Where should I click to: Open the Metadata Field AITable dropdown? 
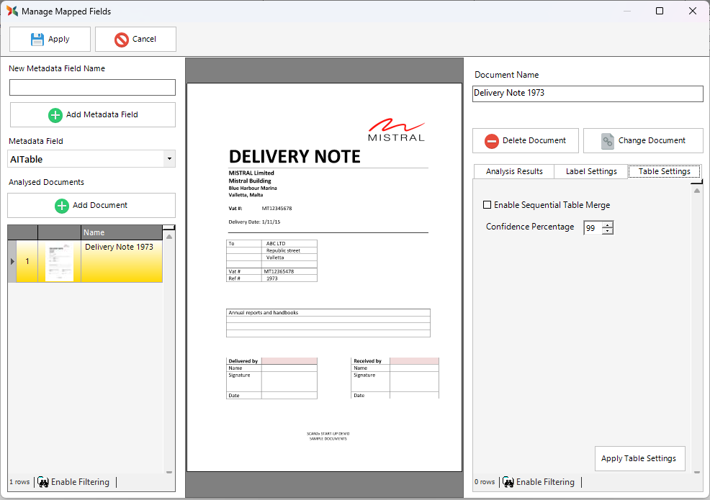click(168, 159)
